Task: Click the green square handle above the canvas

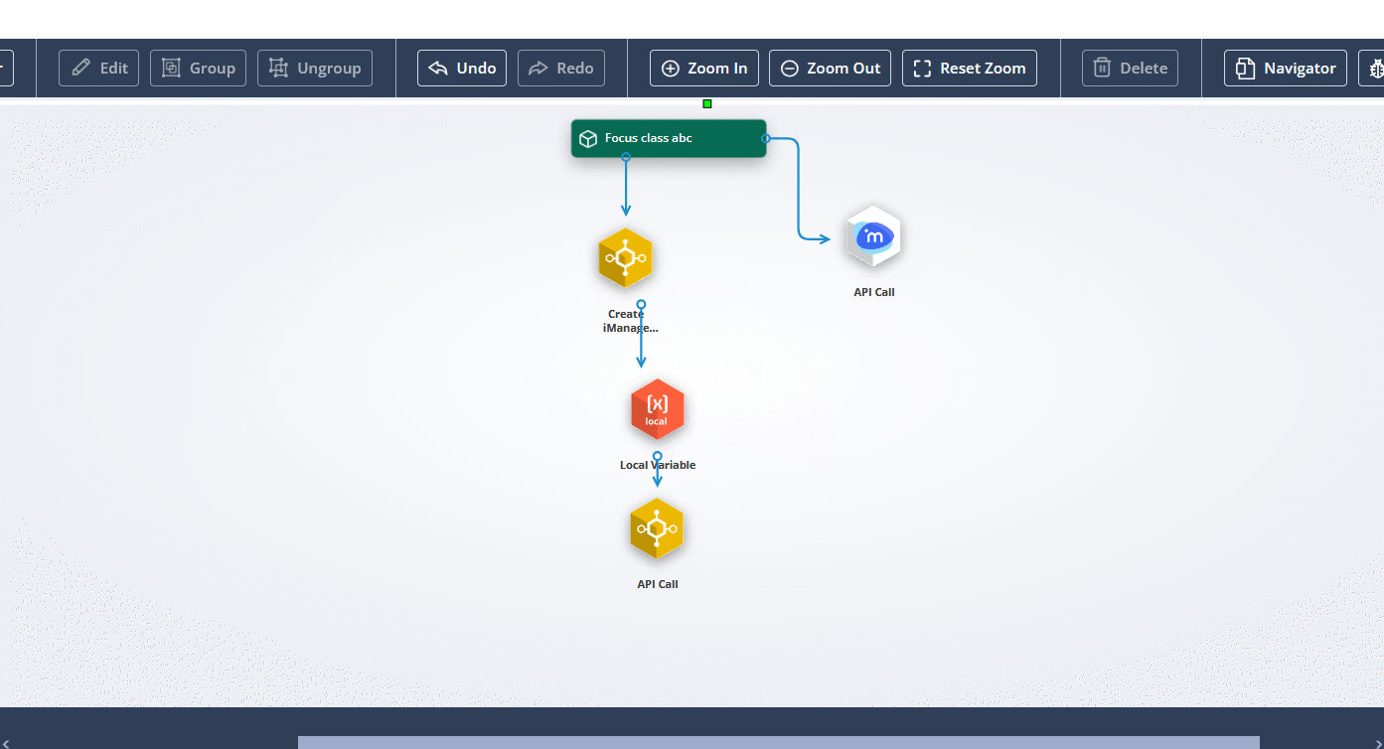Action: click(707, 103)
